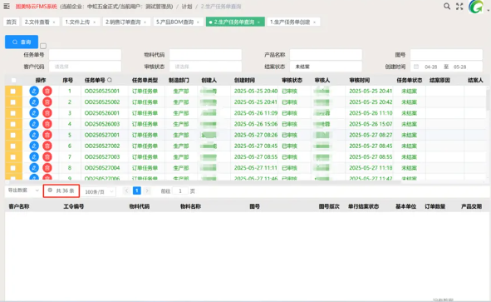
Task: Delete task order OD250527002 with red icon
Action: 47,146
